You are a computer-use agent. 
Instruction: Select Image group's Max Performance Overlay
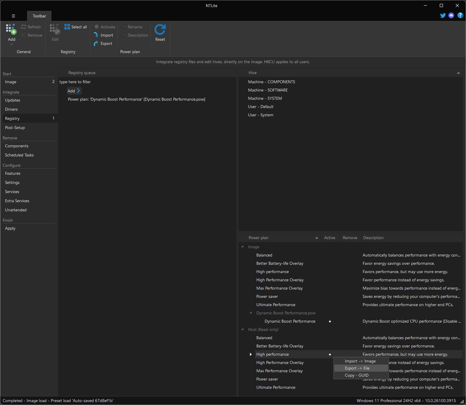pos(279,288)
